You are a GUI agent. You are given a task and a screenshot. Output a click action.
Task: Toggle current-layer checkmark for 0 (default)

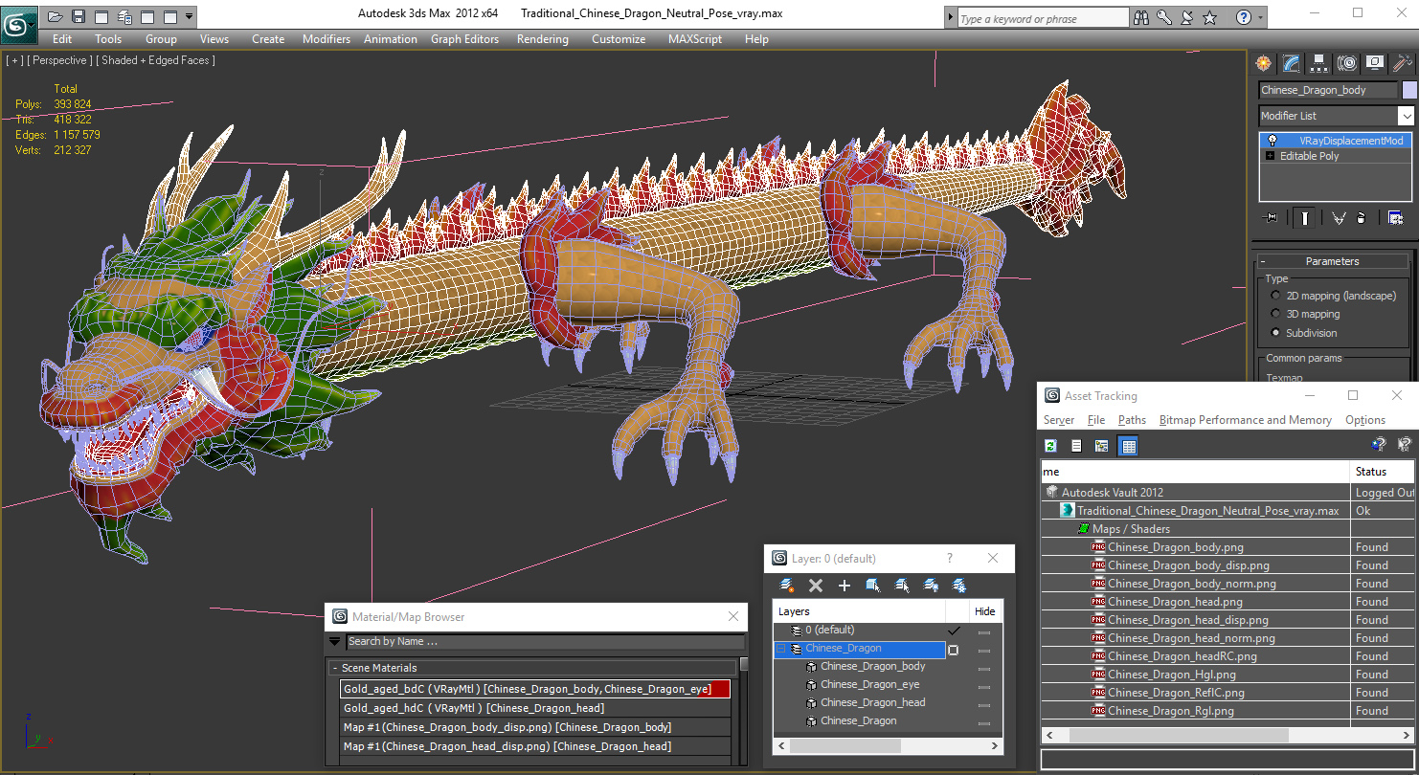click(954, 631)
